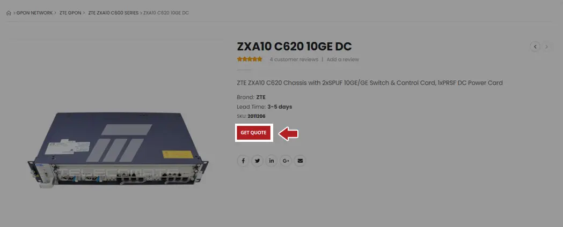
Task: Click the red arrow pointing to Get Quote
Action: click(289, 133)
